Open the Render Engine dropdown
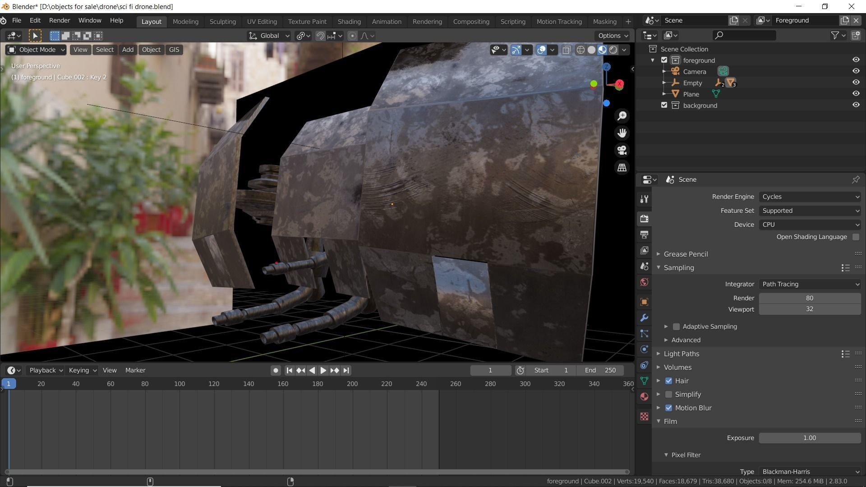Viewport: 866px width, 487px height. click(x=810, y=197)
